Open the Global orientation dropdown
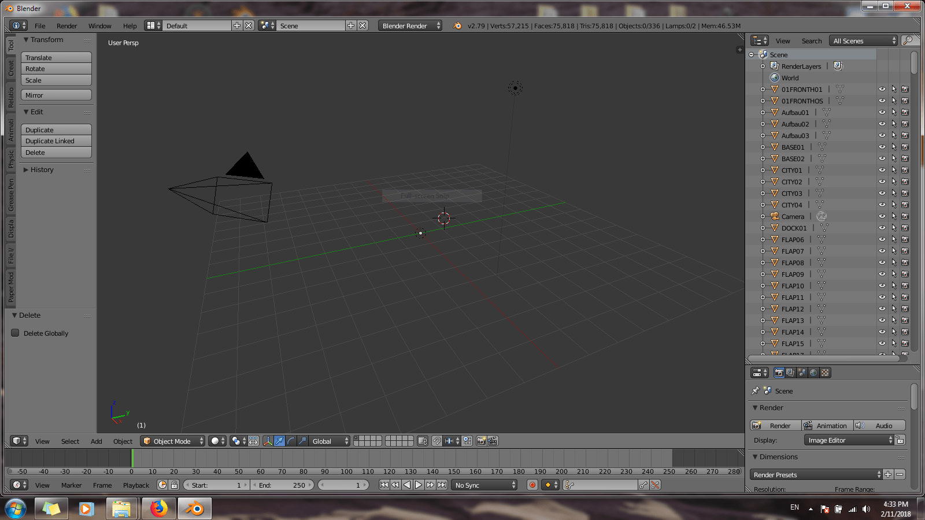The width and height of the screenshot is (925, 520). click(330, 441)
